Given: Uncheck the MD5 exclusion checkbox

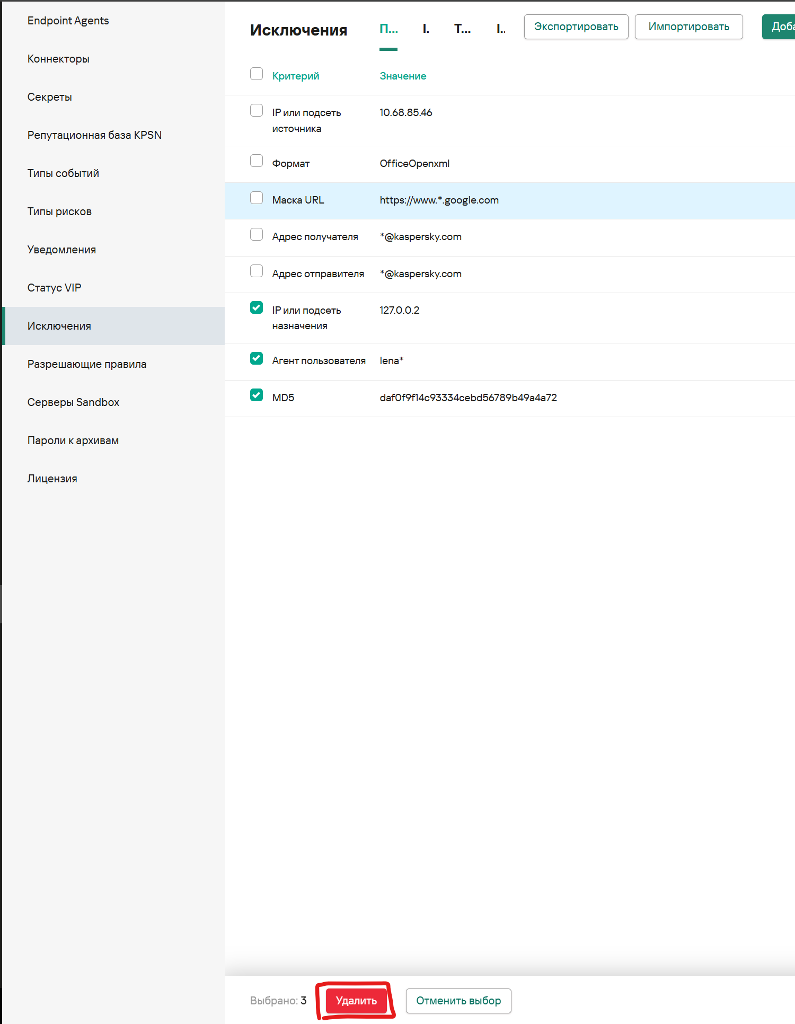Looking at the screenshot, I should (x=257, y=395).
